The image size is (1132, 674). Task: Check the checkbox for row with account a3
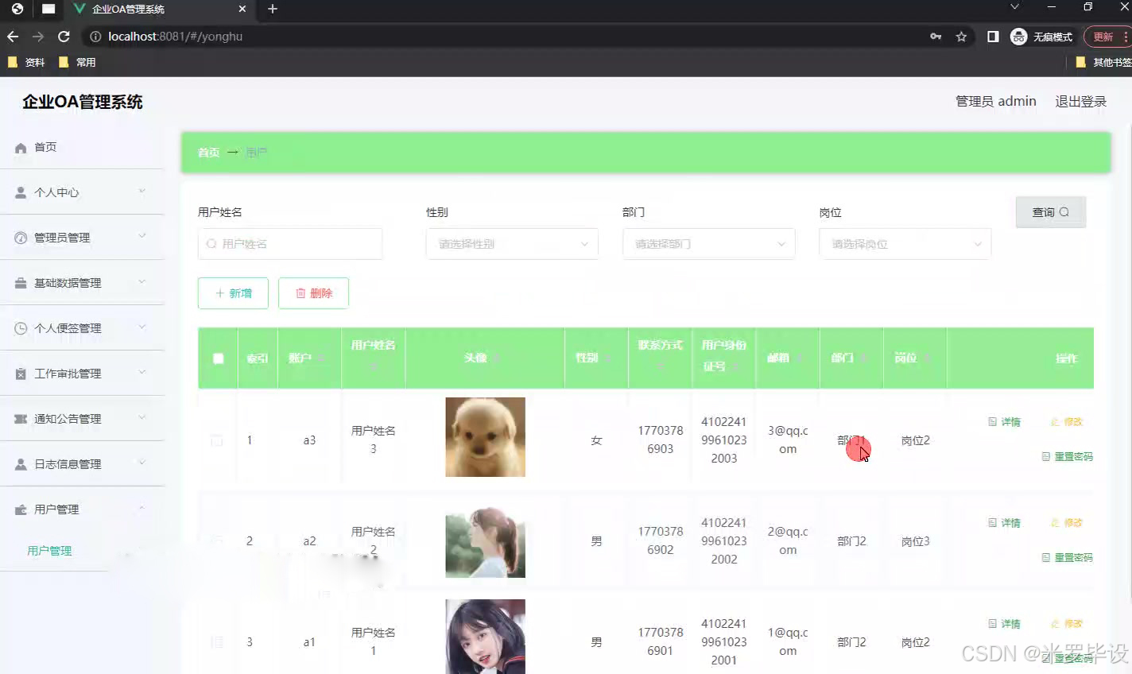tap(217, 440)
